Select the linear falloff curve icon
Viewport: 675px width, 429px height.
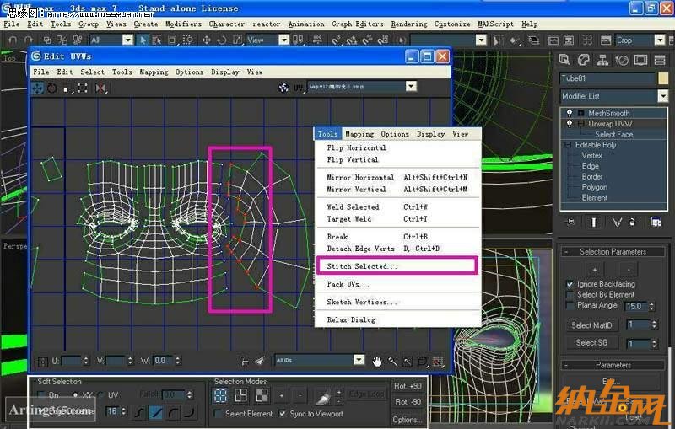point(155,412)
